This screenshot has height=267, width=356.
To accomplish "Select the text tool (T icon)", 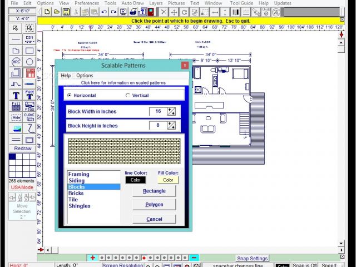I will tap(16, 95).
